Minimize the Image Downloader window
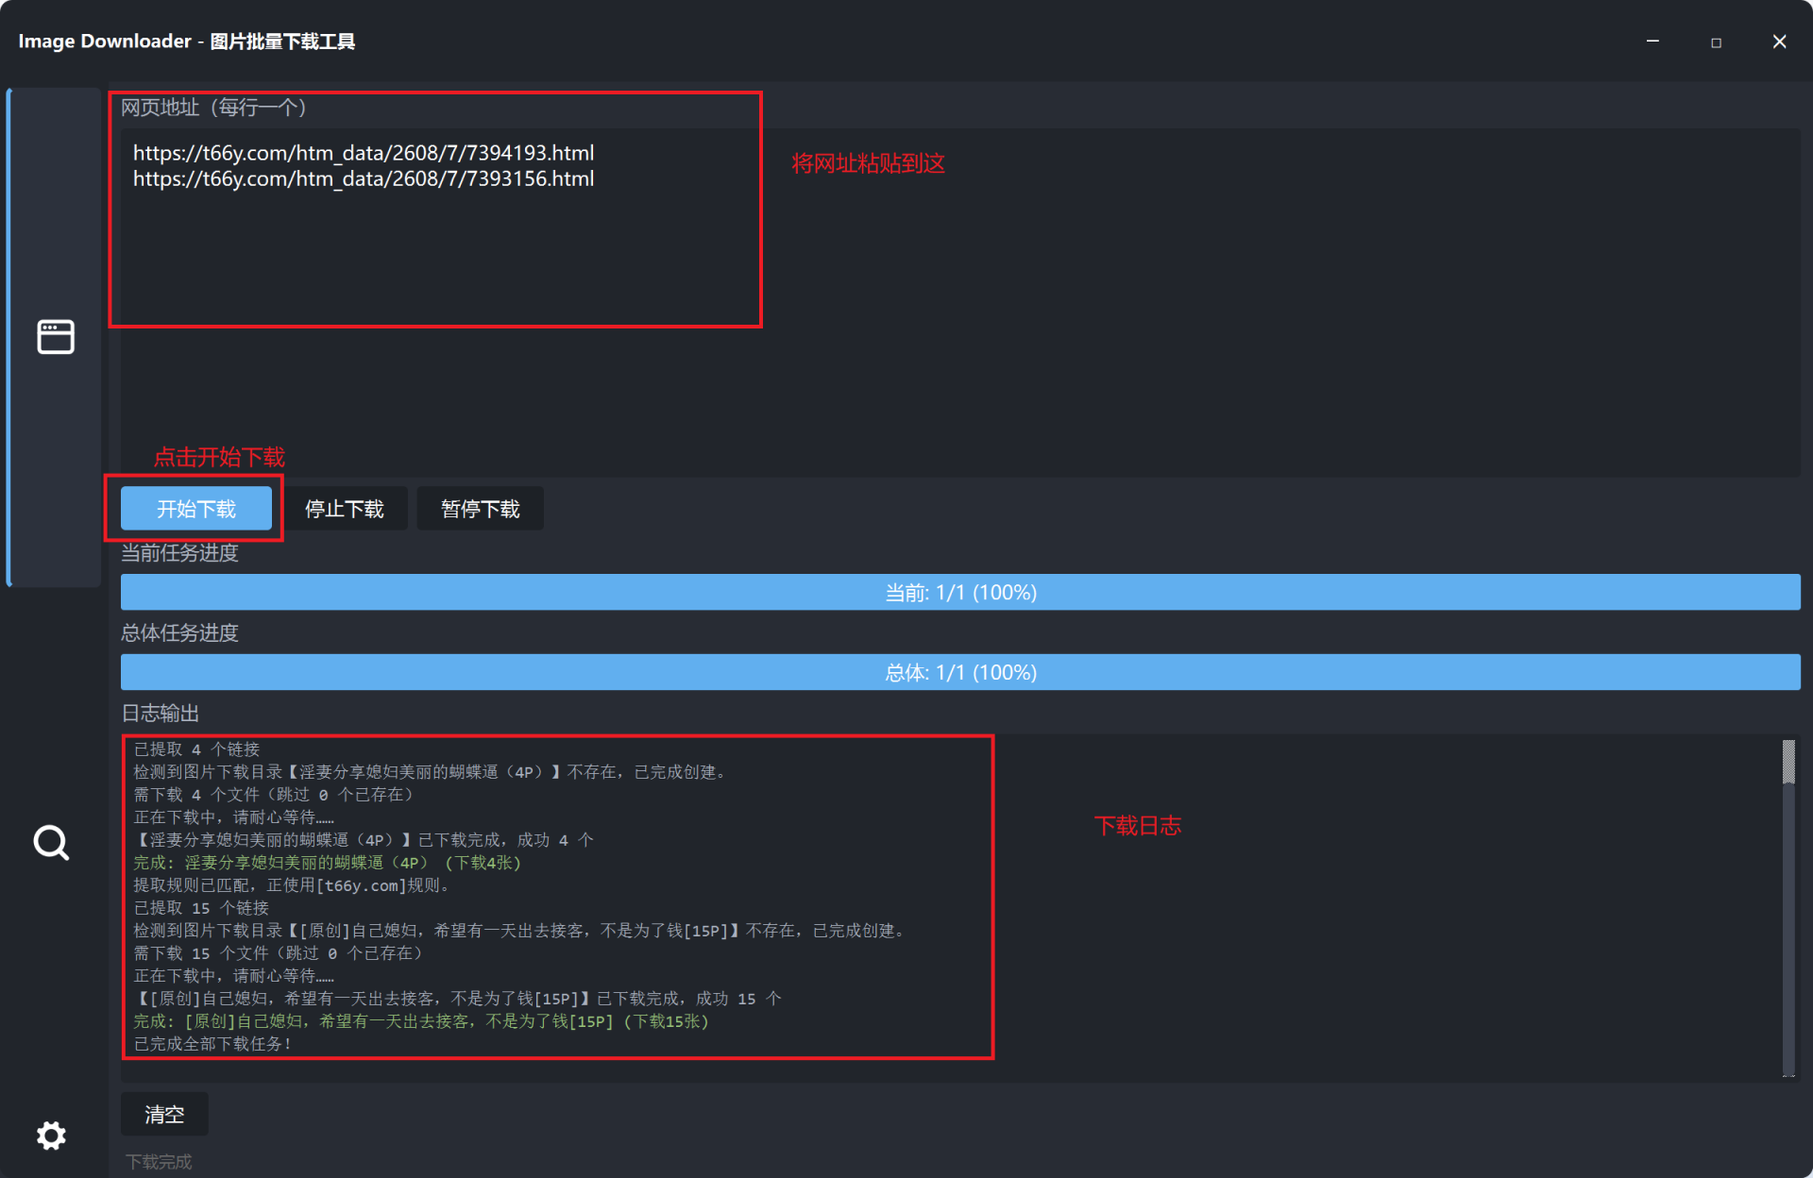Screen dimensions: 1813x1178 pos(1652,42)
